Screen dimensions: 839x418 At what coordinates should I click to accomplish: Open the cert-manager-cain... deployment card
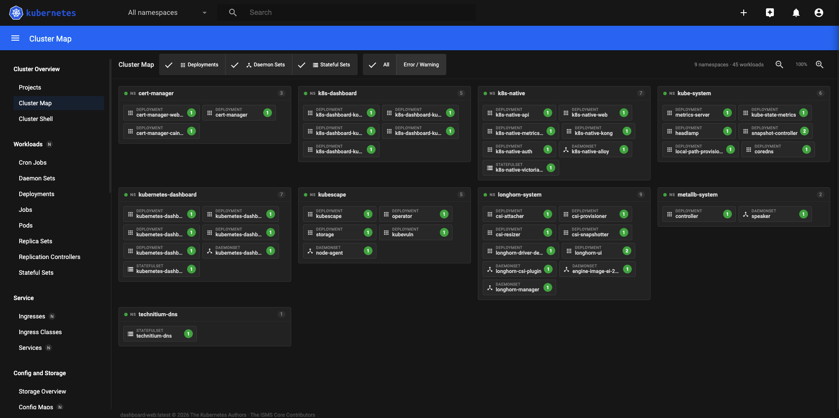tap(161, 131)
